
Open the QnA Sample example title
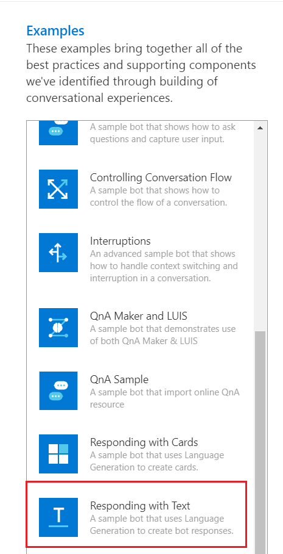(x=119, y=380)
